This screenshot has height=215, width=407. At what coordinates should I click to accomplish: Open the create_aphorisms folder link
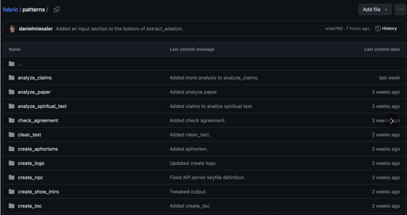pyautogui.click(x=38, y=149)
